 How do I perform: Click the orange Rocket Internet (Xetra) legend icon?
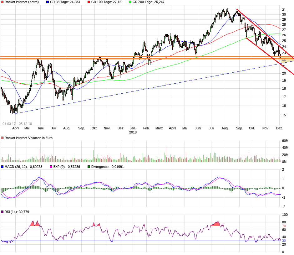coord(3,2)
